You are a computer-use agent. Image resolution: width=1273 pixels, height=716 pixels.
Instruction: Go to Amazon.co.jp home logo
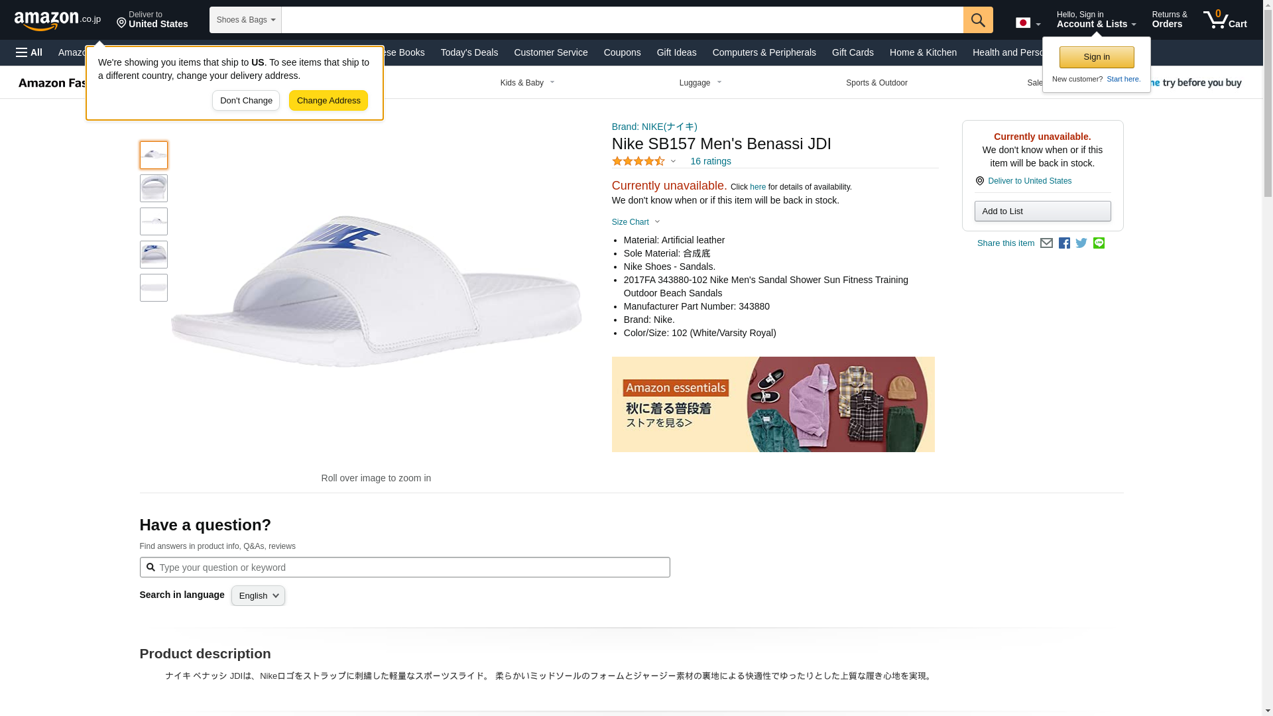click(x=58, y=20)
